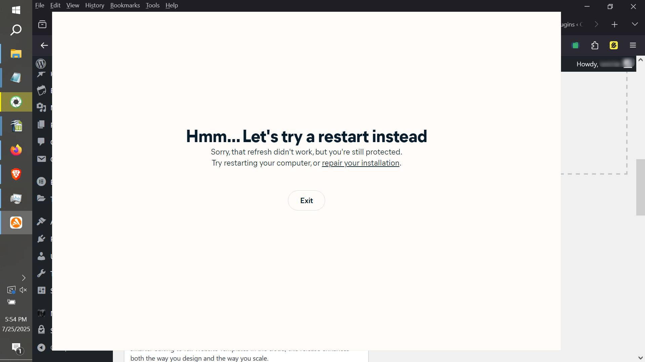This screenshot has width=645, height=362.
Task: Click the page vertical scrollbar thumb
Action: point(640,187)
